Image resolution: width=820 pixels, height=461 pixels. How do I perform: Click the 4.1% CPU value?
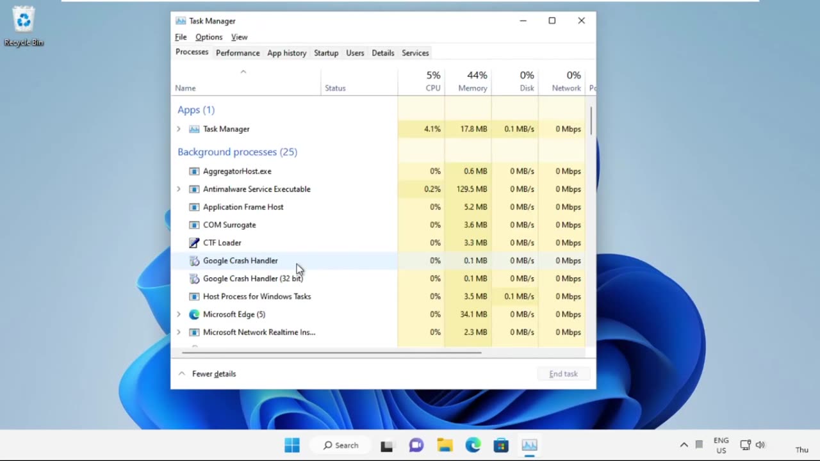coord(432,129)
